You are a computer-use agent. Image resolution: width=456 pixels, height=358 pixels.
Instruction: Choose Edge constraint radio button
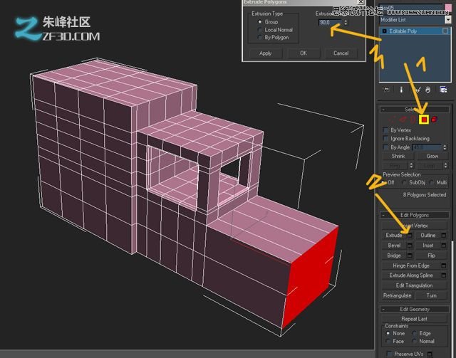point(415,333)
